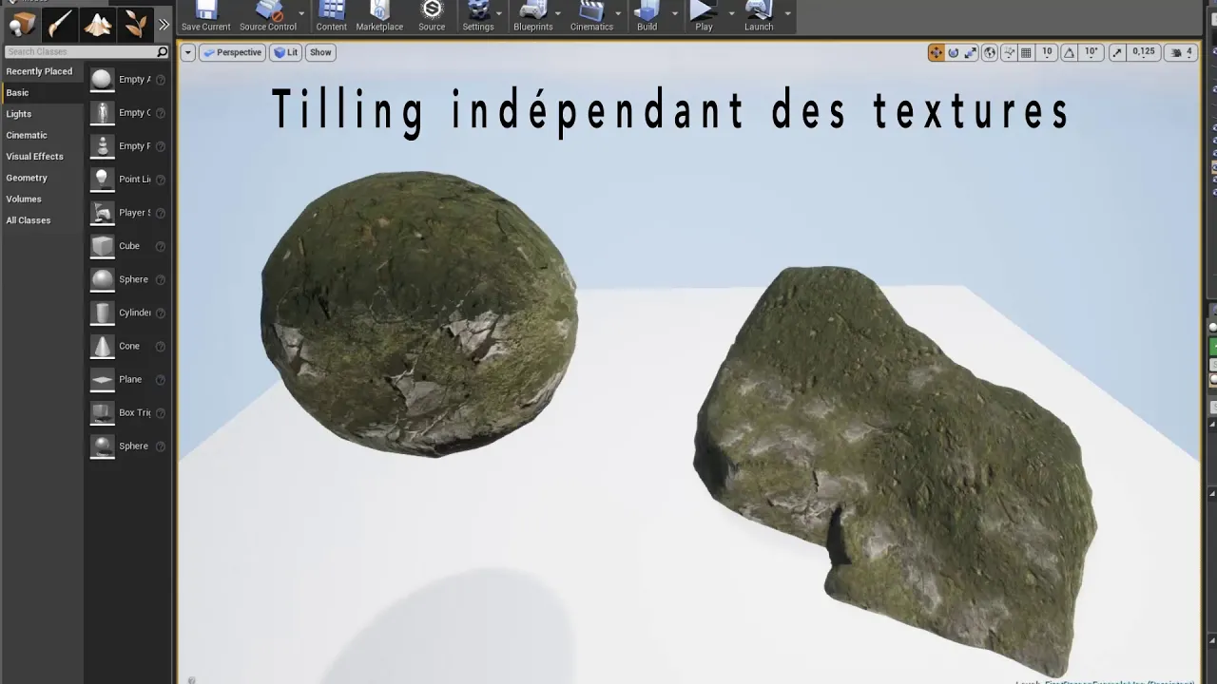Select the Basic category
Screen dimensions: 1217x684
click(x=42, y=93)
